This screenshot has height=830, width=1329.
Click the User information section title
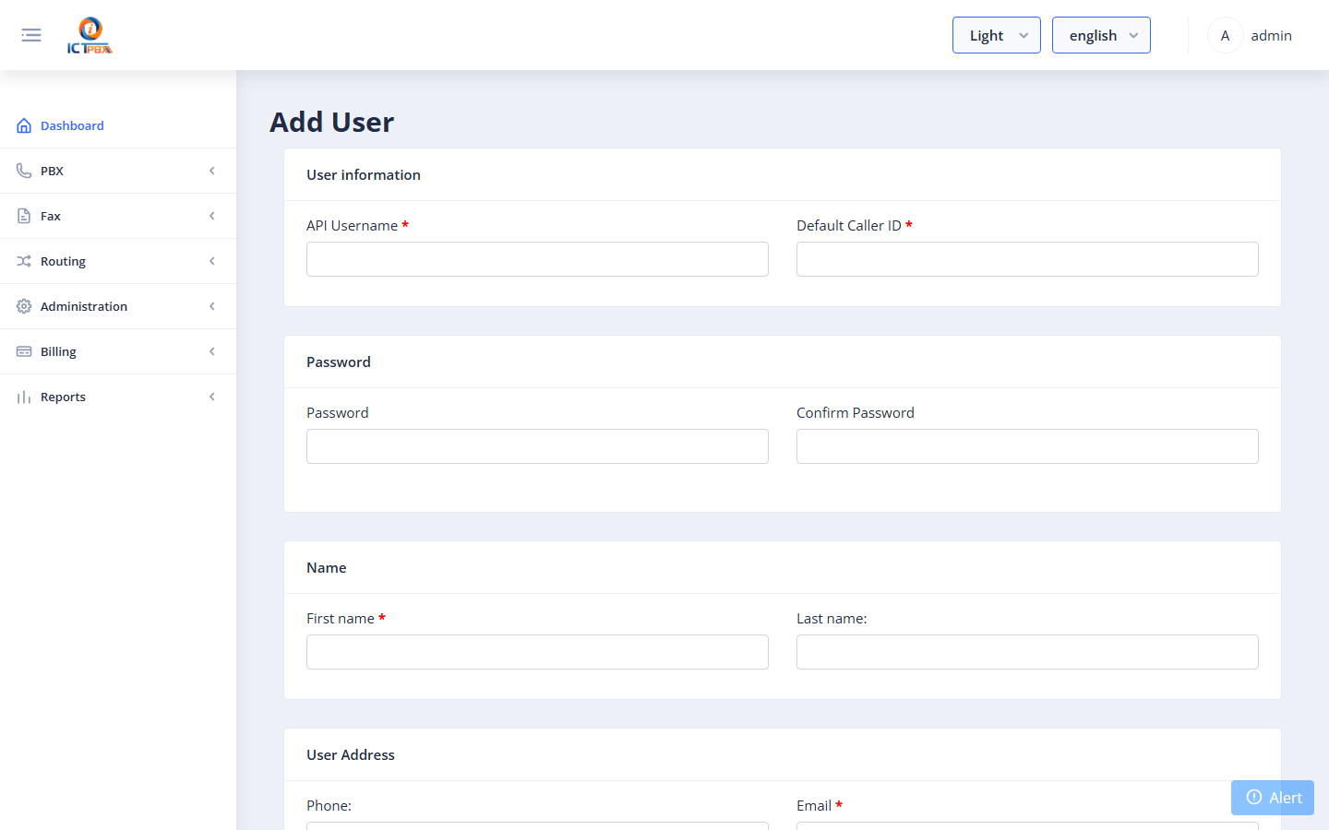364,174
